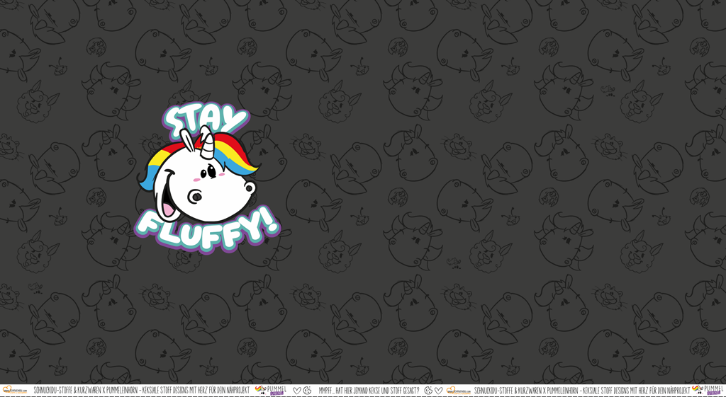Click the "MMPFF.. HAT HIER JEMAND KEKSE UND STOFF GESAGT?" text
This screenshot has height=397, width=726.
pyautogui.click(x=369, y=391)
